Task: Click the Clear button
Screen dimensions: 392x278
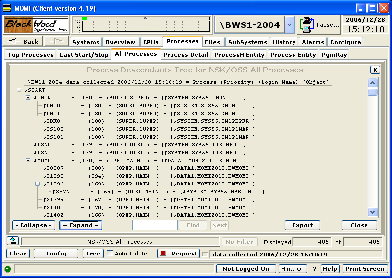Action: tap(18, 254)
